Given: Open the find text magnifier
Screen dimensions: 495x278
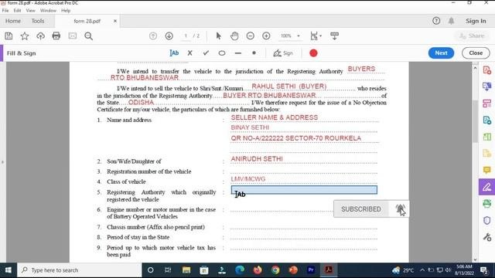Looking at the screenshot, I should click(x=89, y=36).
